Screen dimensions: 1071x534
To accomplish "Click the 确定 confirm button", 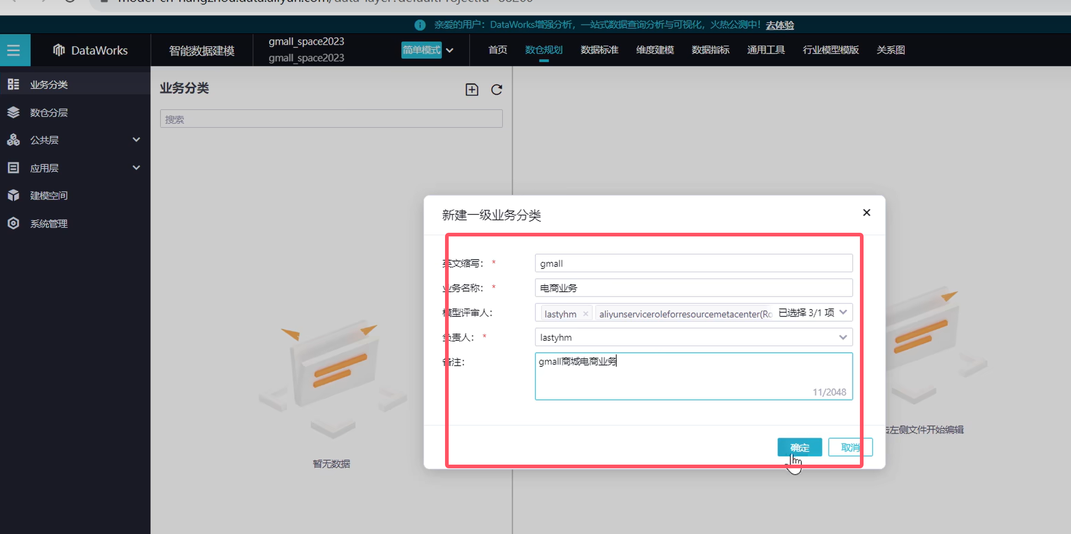I will [799, 447].
